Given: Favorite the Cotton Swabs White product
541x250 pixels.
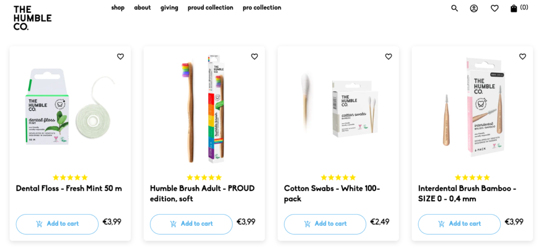Looking at the screenshot, I should 389,57.
